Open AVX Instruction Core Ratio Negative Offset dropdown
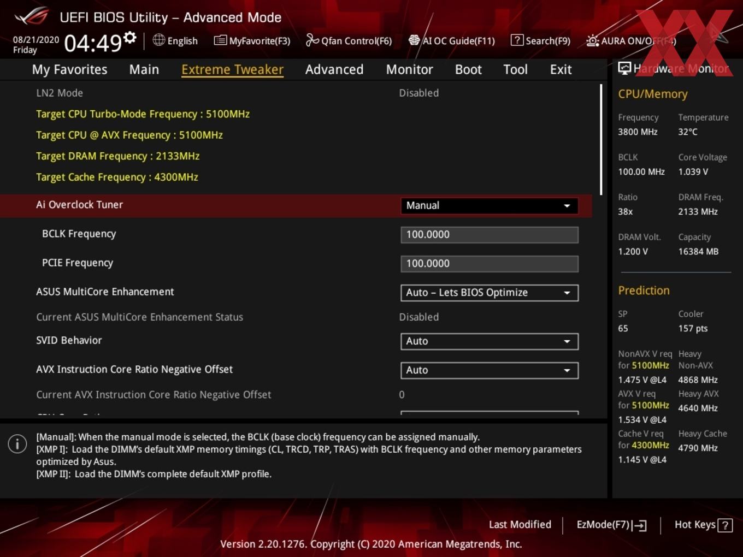 pyautogui.click(x=490, y=370)
